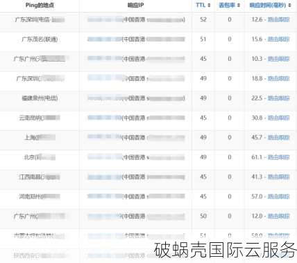Screen dimensions: 297x263
Task: Click the 响应IP column header
Action: pyautogui.click(x=135, y=5)
